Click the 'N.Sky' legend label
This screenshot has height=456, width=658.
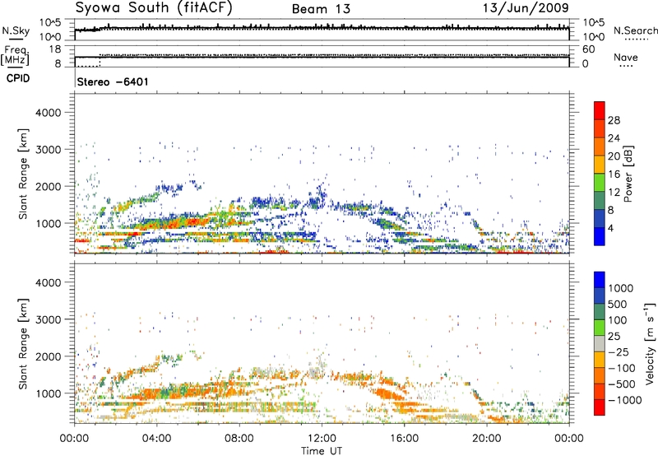pyautogui.click(x=16, y=30)
